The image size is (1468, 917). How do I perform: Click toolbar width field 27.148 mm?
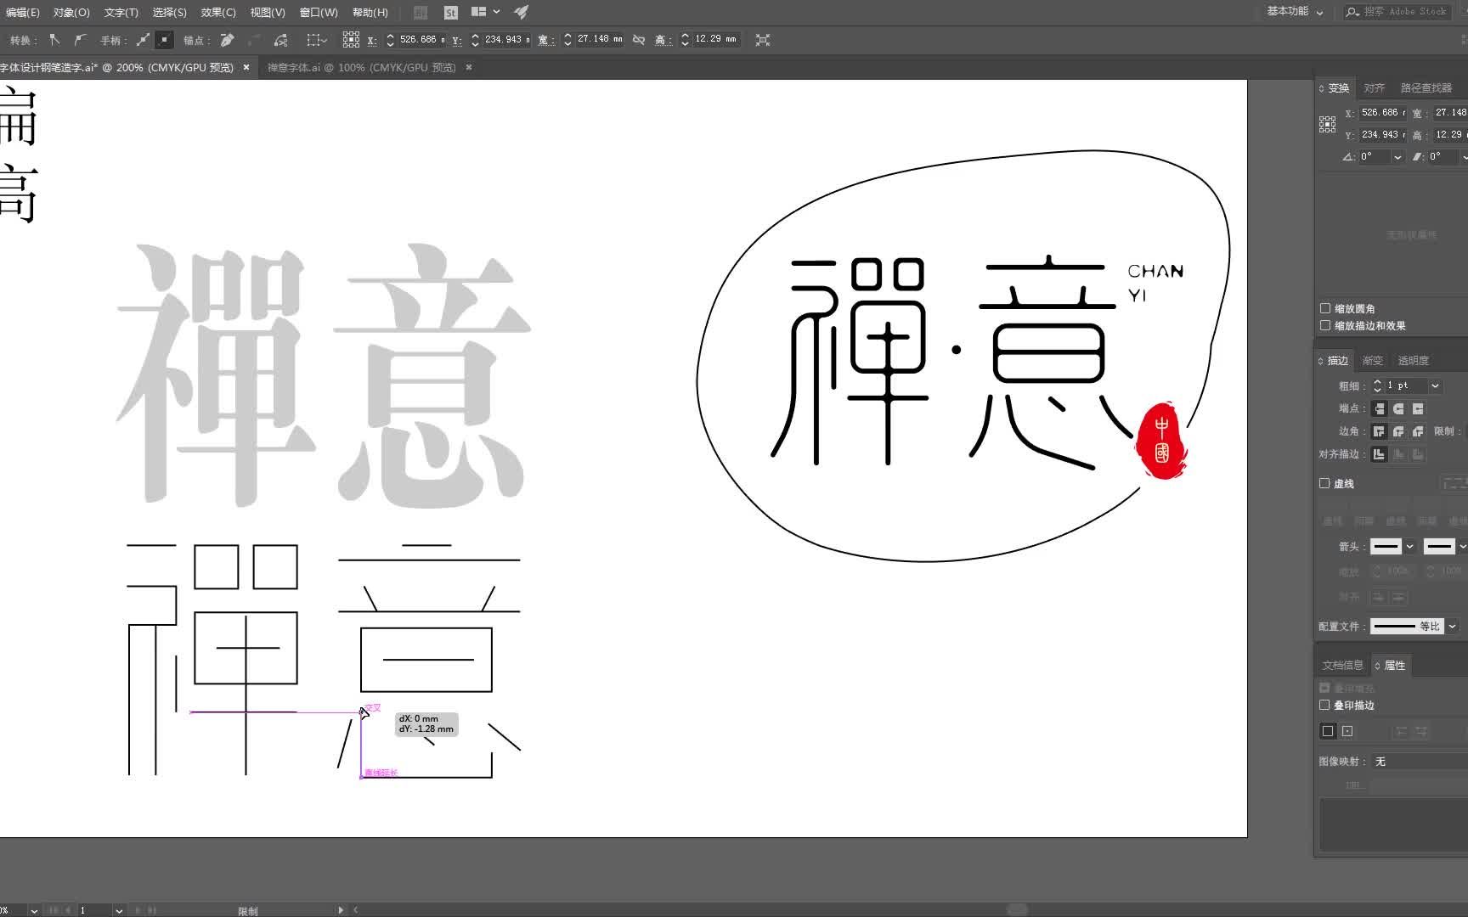click(600, 40)
